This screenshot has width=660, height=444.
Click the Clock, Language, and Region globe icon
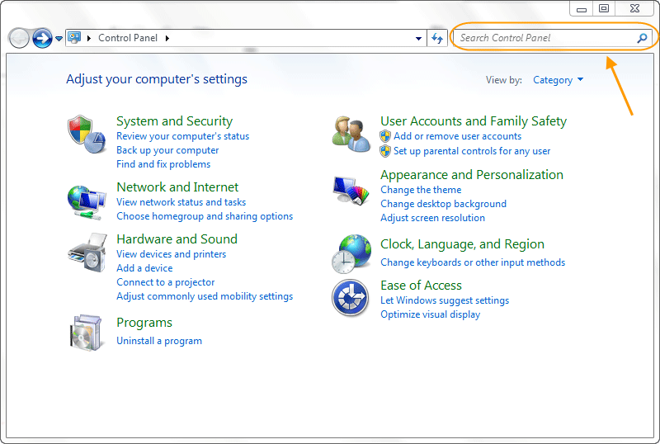(351, 253)
